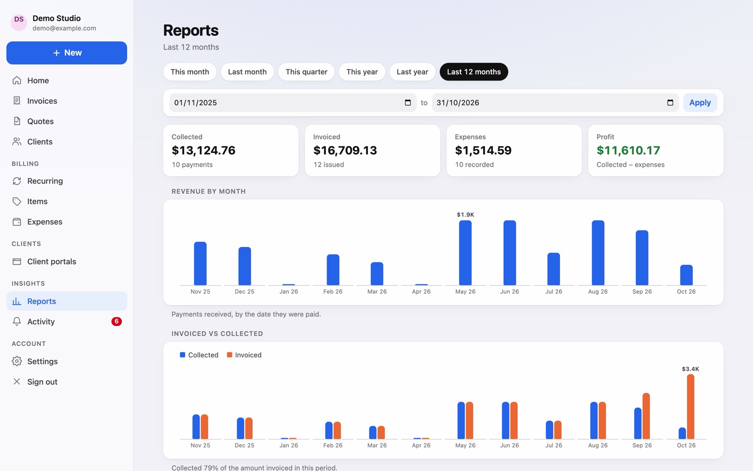
Task: Toggle the Collected legend blue swatch
Action: point(183,355)
